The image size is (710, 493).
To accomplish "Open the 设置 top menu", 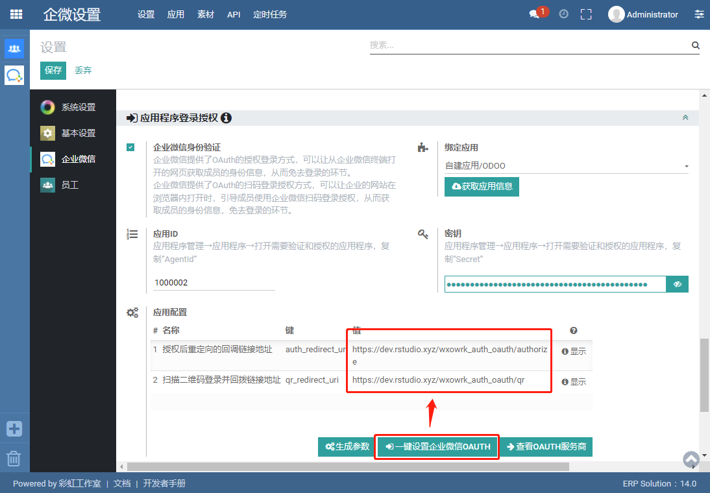I will point(146,14).
